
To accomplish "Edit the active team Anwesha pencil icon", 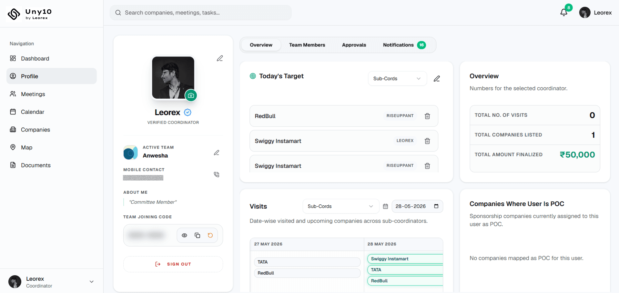I will [x=217, y=152].
